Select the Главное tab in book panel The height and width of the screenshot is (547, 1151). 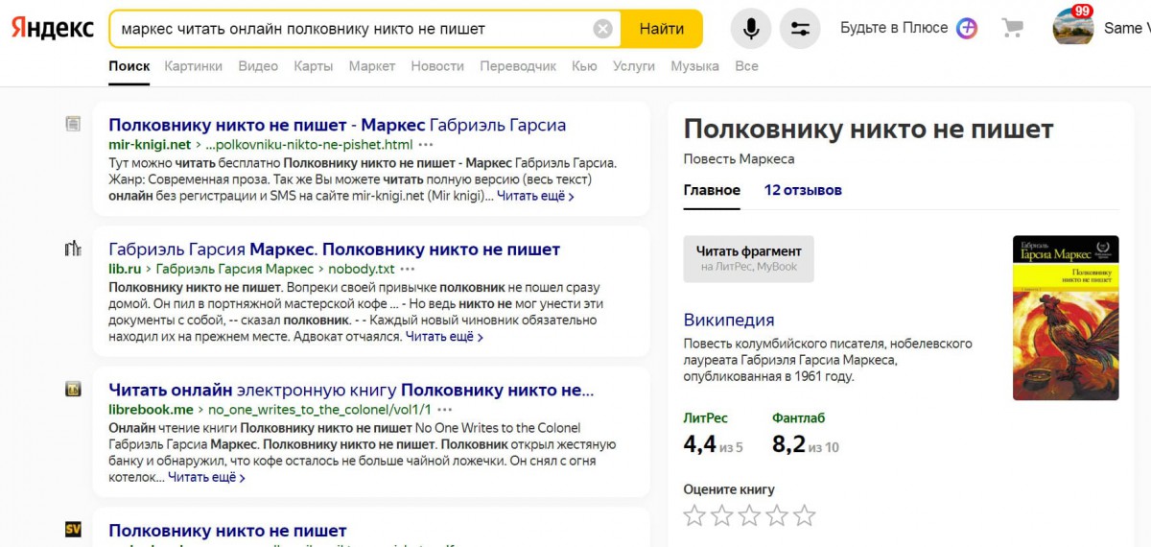point(712,190)
